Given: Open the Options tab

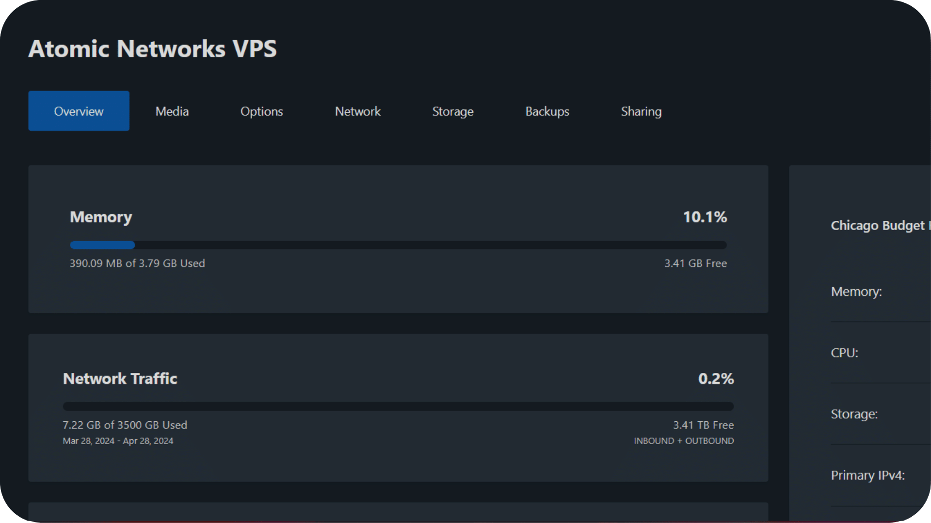Looking at the screenshot, I should pos(261,111).
